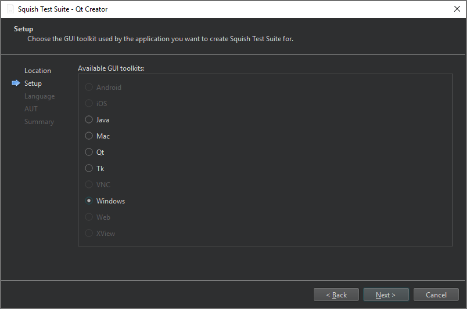This screenshot has height=309, width=467.
Task: Click the disabled Android radio option
Action: (89, 88)
